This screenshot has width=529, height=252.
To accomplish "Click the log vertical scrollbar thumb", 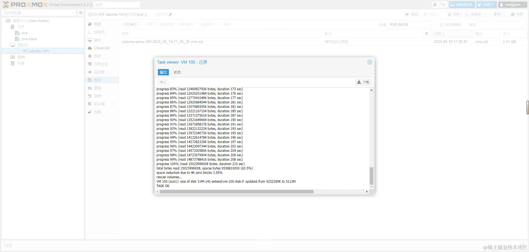I will (371, 176).
